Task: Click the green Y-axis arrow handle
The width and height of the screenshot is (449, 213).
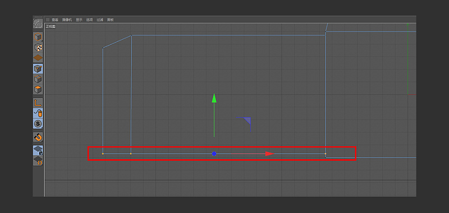Action: 214,98
